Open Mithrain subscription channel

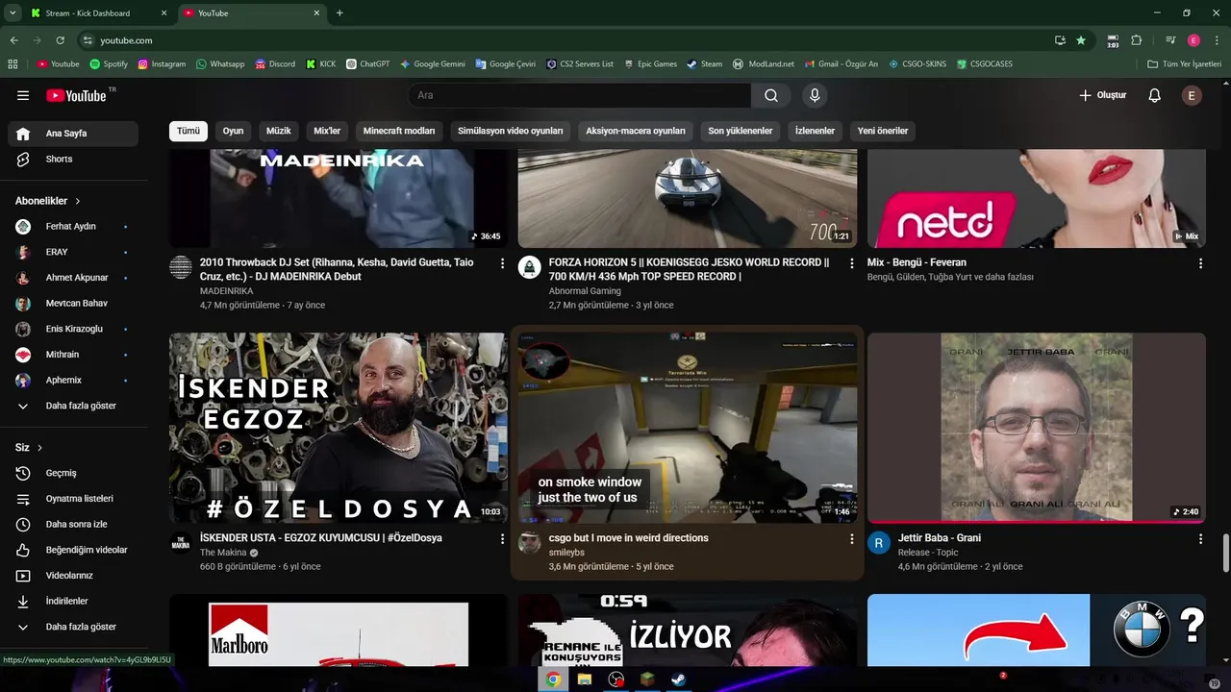(x=73, y=355)
